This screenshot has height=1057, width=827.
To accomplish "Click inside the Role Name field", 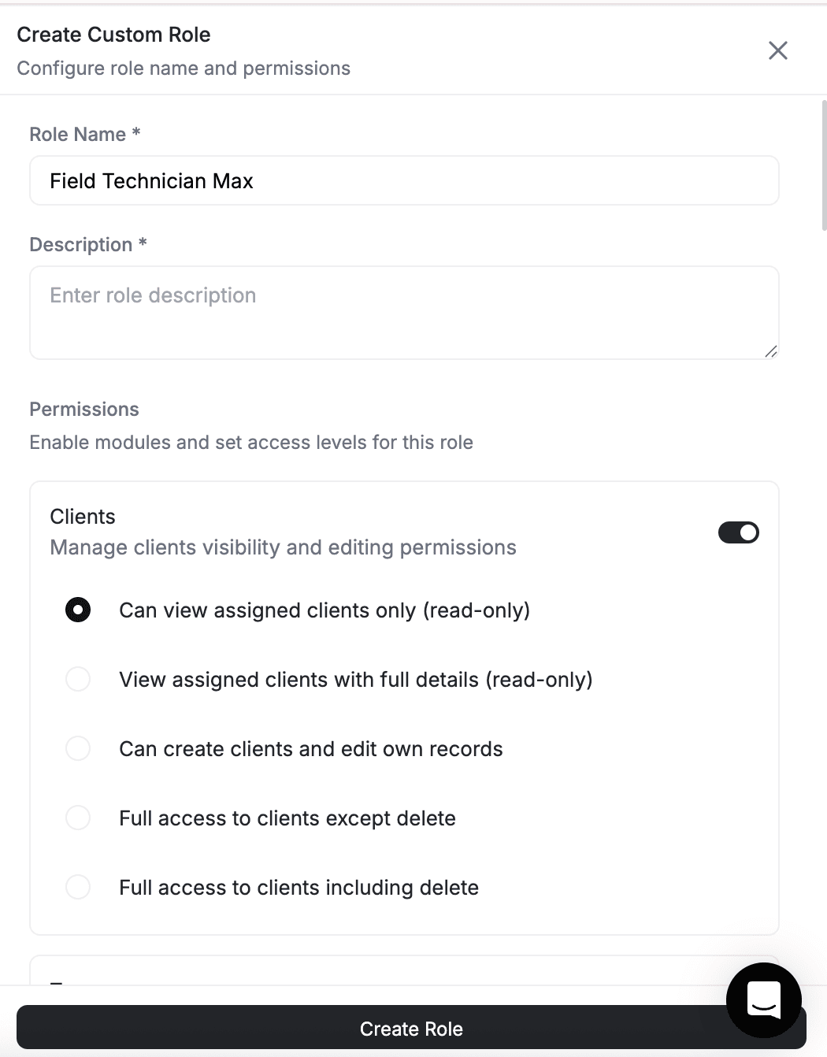I will (404, 180).
